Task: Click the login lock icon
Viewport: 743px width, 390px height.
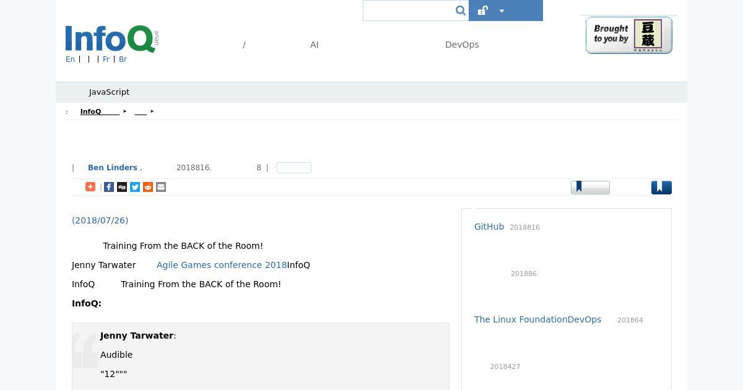Action: [x=483, y=11]
